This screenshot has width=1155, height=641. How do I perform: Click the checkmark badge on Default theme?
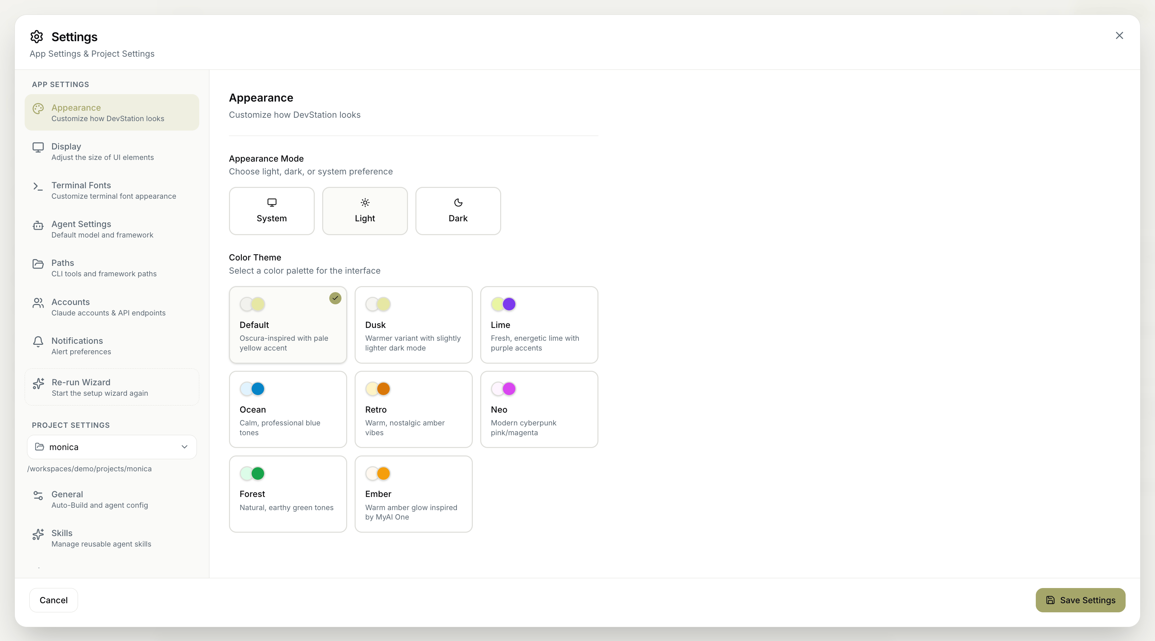335,298
